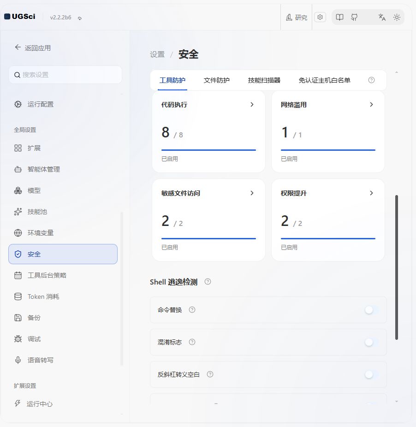Click the 扩展 grid icon
The height and width of the screenshot is (427, 416).
click(18, 148)
